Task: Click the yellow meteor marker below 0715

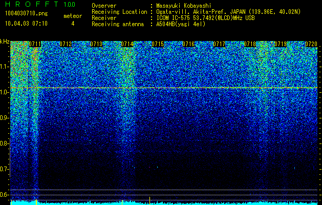Action: tap(149, 201)
